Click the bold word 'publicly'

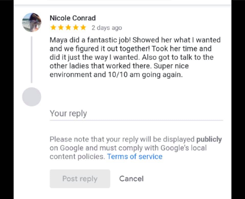(x=209, y=139)
